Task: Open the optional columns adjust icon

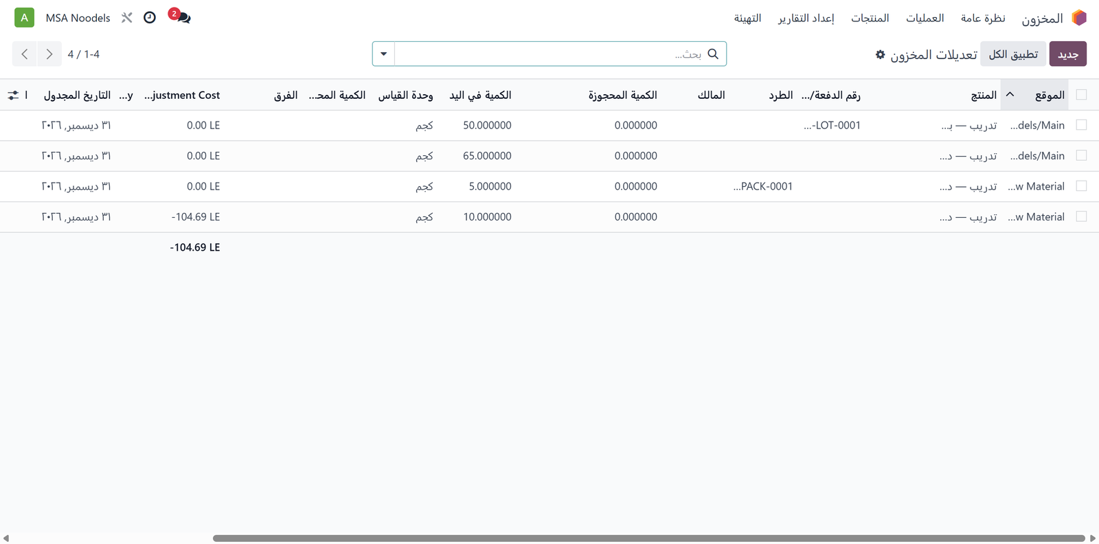Action: tap(13, 95)
